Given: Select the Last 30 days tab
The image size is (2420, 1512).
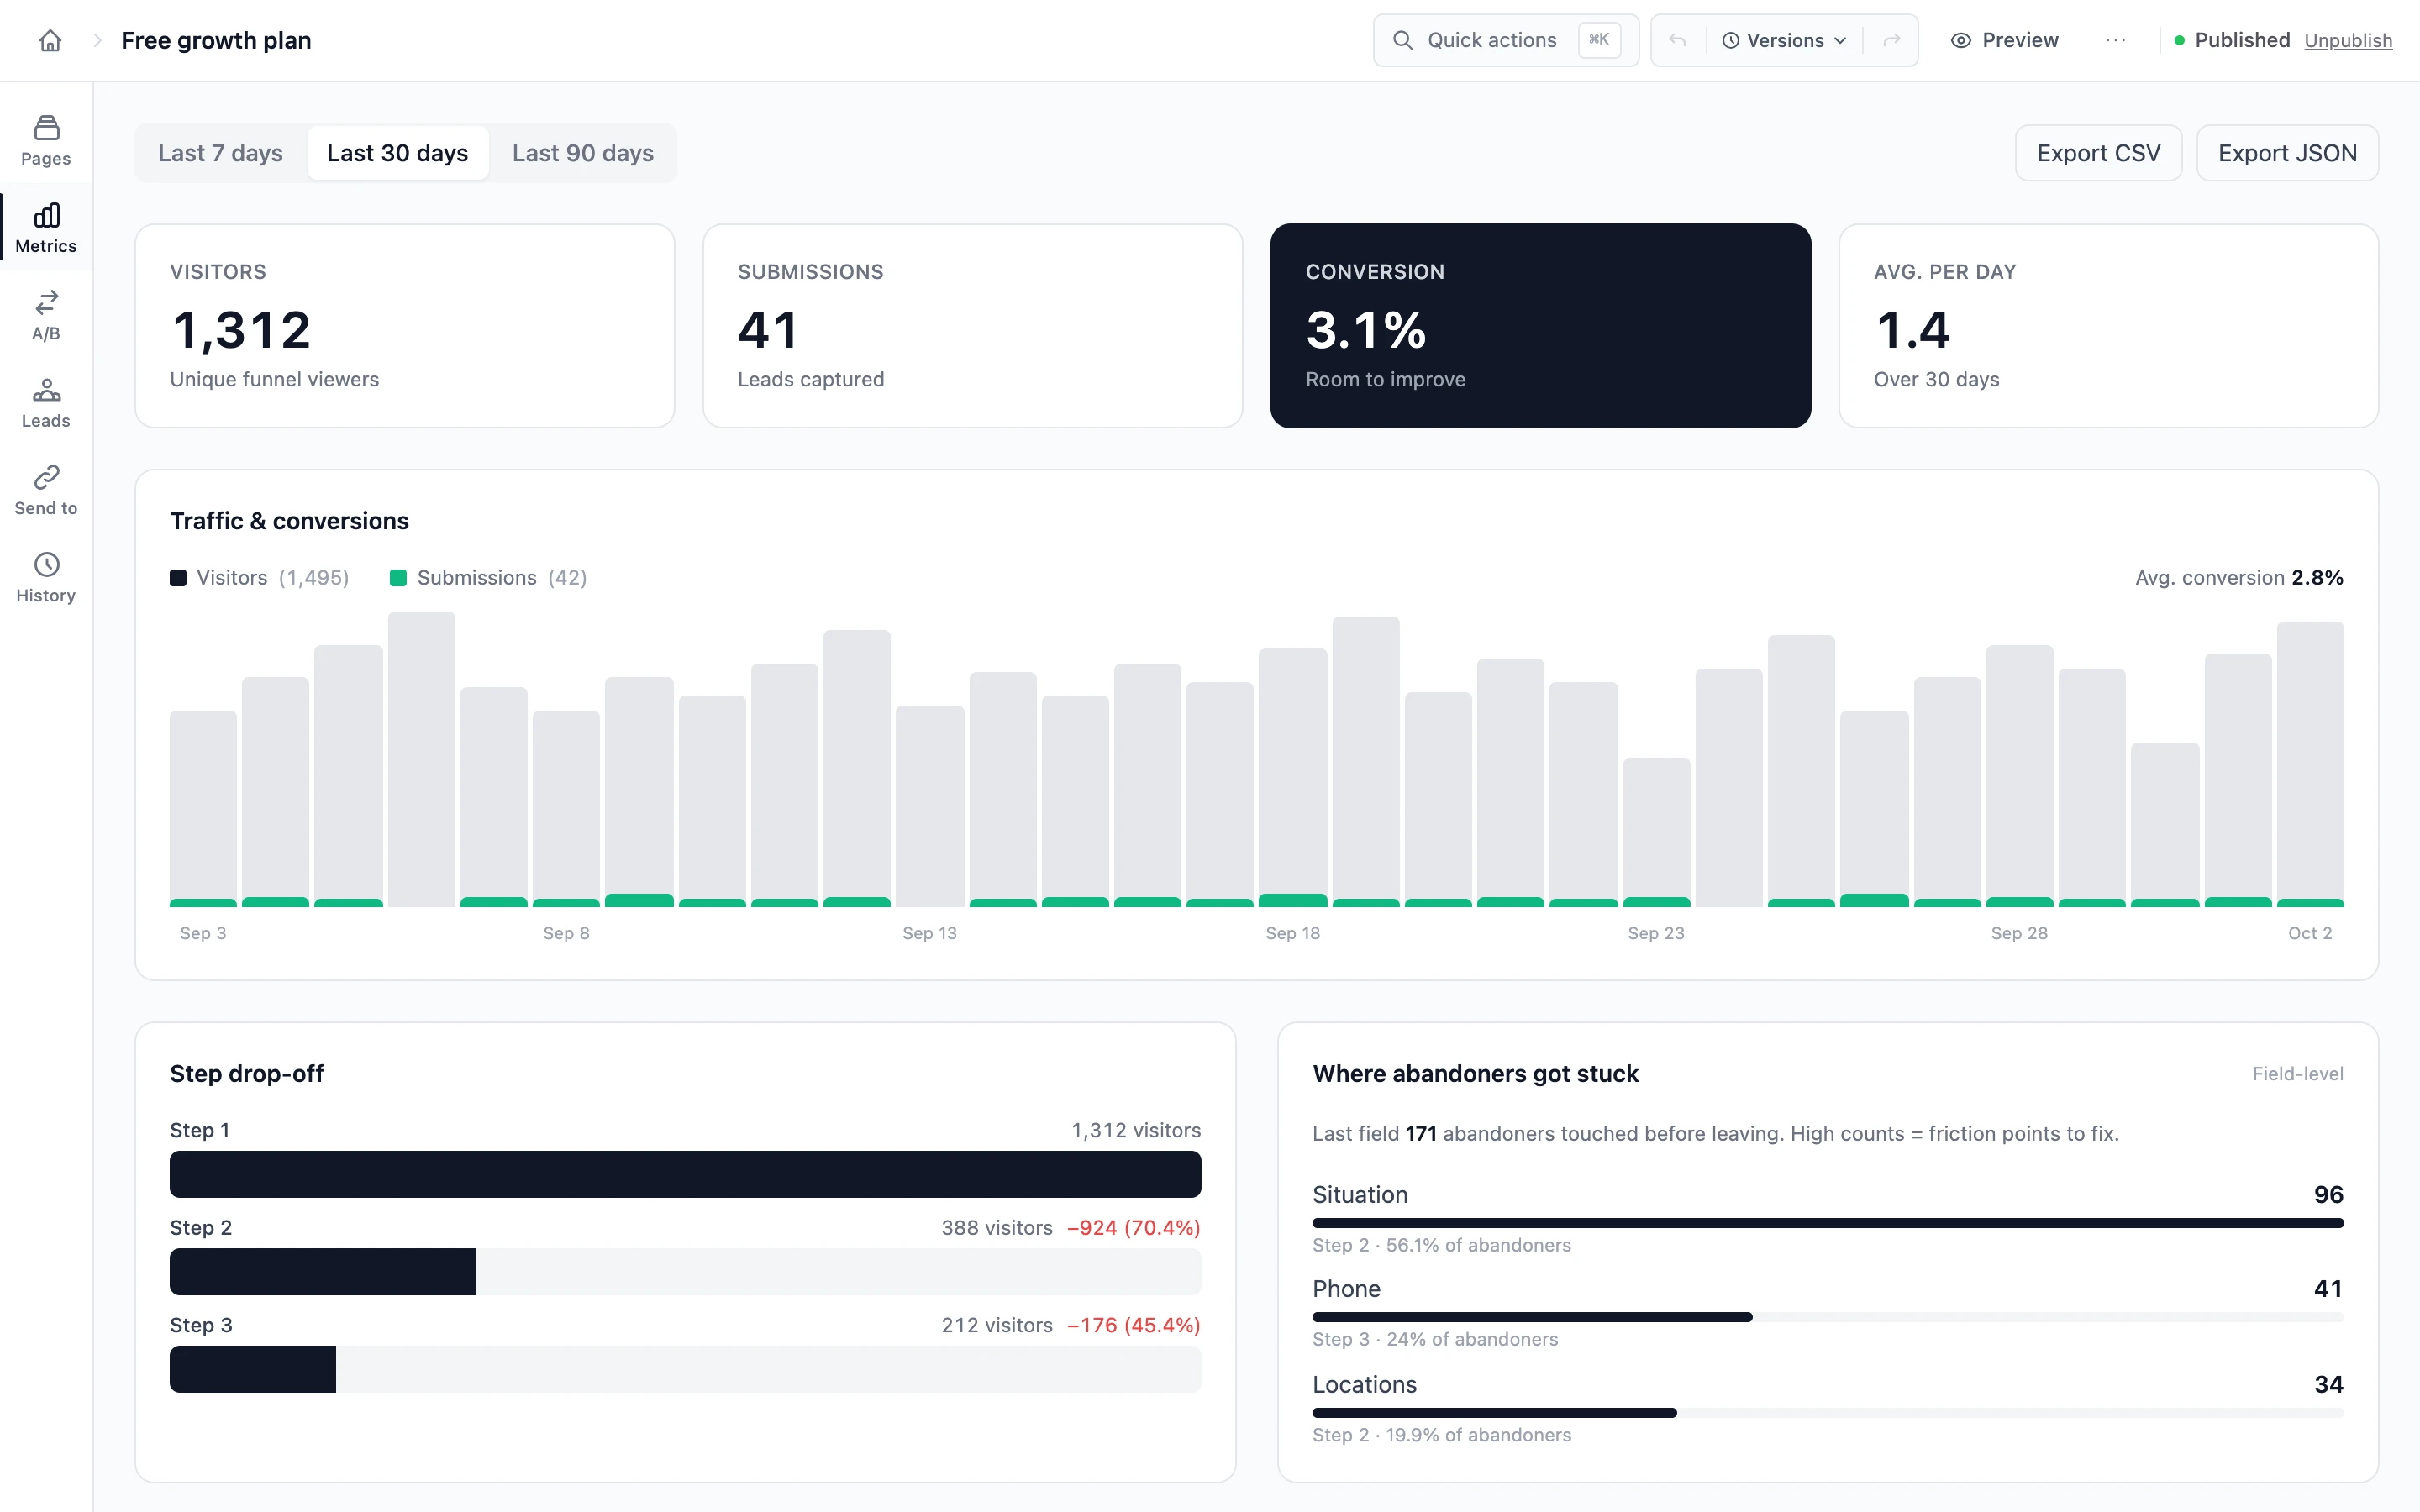Looking at the screenshot, I should 398,153.
